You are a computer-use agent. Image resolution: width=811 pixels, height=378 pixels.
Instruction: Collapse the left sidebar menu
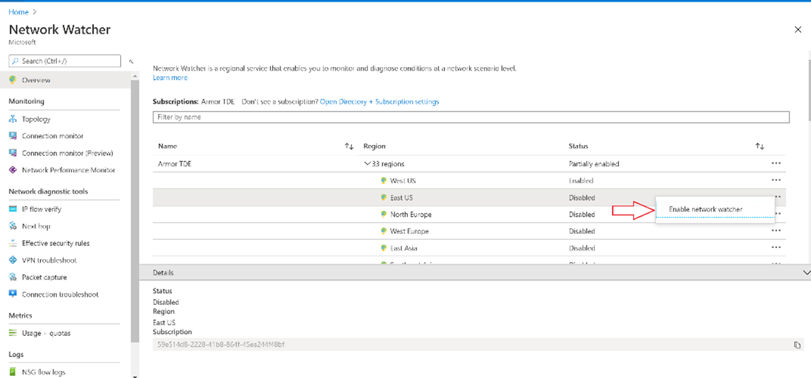click(x=131, y=62)
